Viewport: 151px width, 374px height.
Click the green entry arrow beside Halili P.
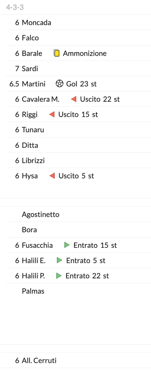(x=59, y=276)
